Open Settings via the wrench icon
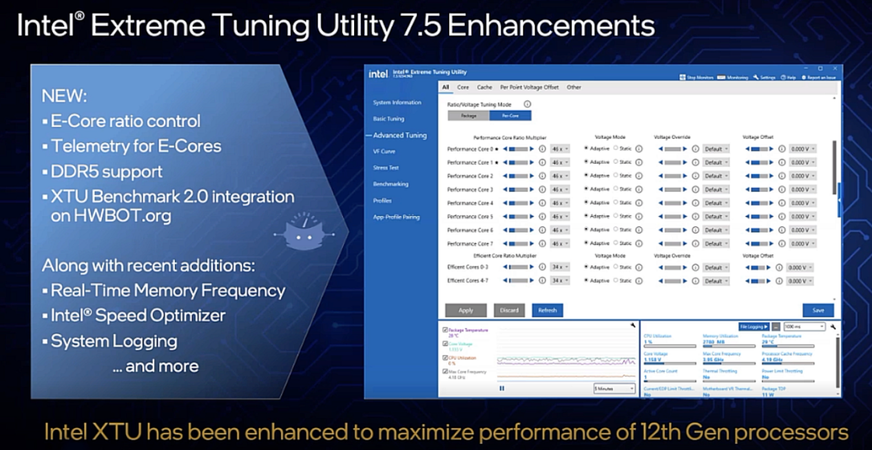The image size is (872, 450). (x=756, y=78)
